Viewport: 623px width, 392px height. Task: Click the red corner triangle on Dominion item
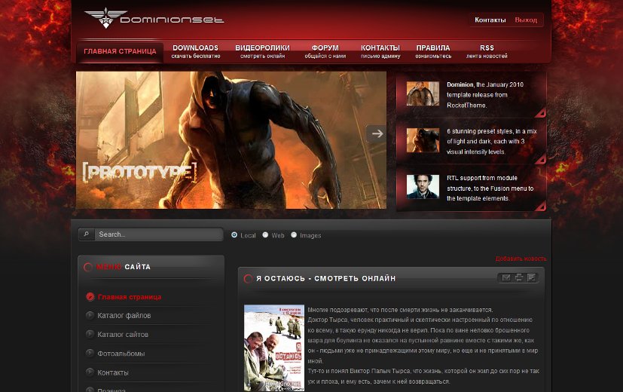[540, 113]
